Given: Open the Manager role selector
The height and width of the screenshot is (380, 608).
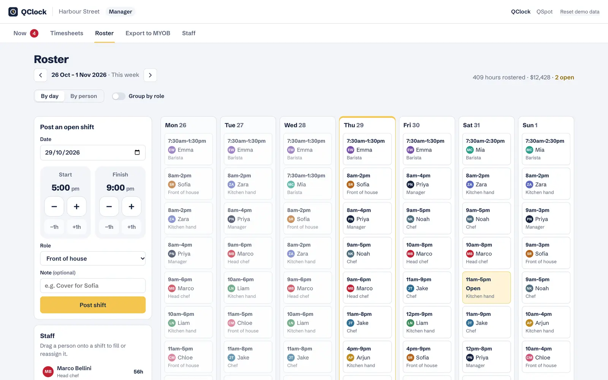Looking at the screenshot, I should click(x=120, y=12).
